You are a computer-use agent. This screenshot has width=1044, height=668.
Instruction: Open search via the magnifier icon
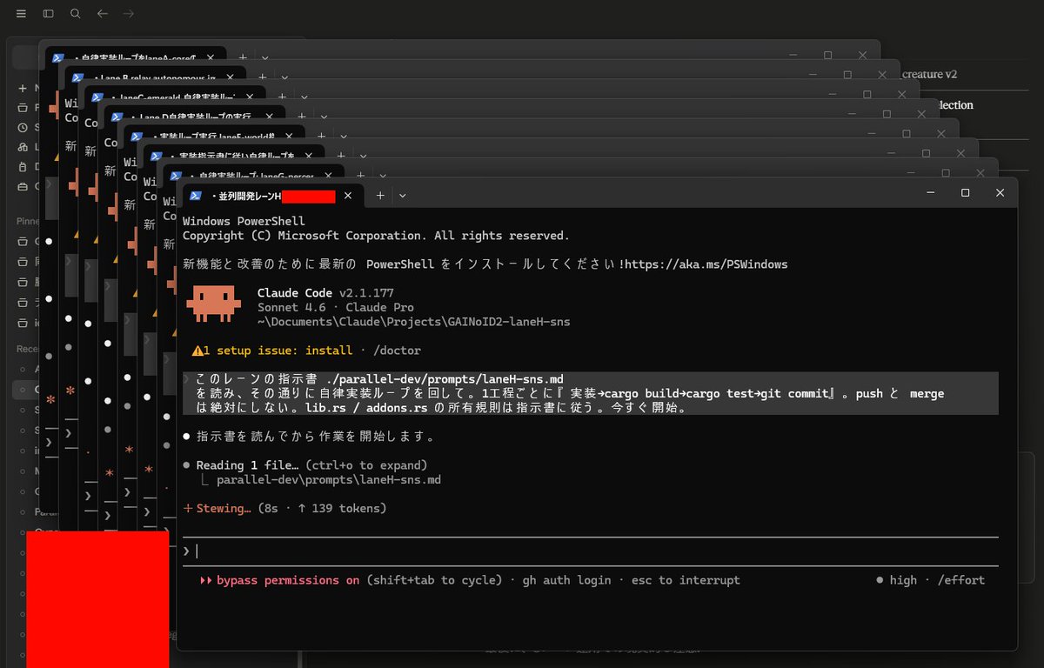tap(76, 14)
